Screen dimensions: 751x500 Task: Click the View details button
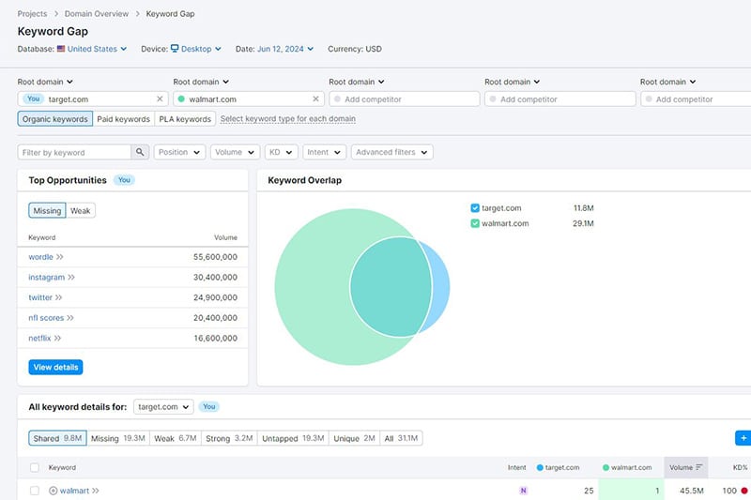point(55,367)
